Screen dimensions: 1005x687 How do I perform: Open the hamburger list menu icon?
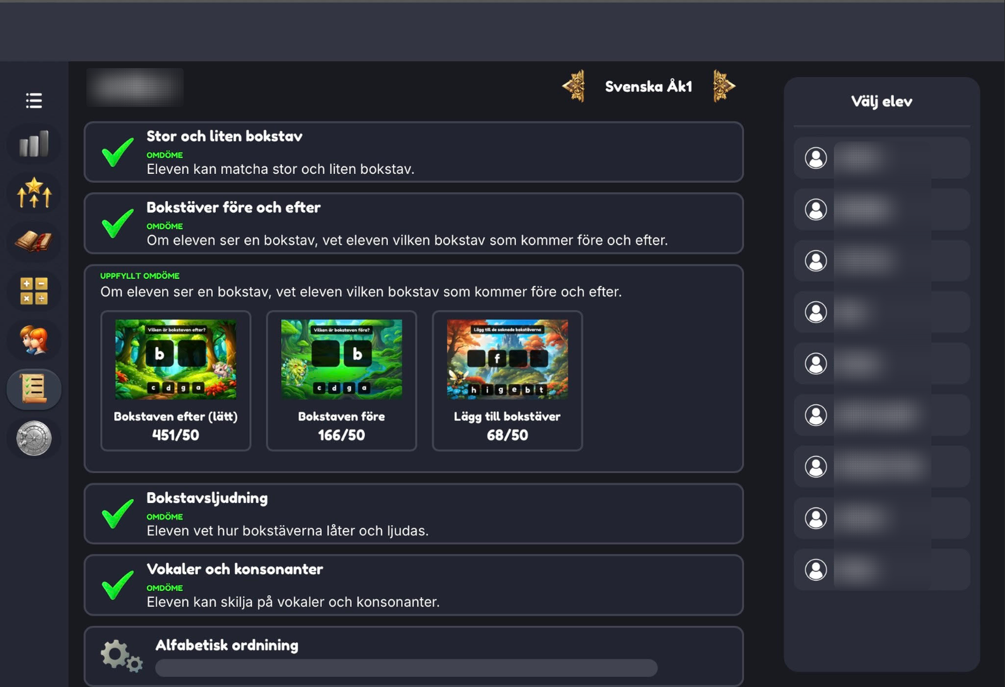[34, 101]
